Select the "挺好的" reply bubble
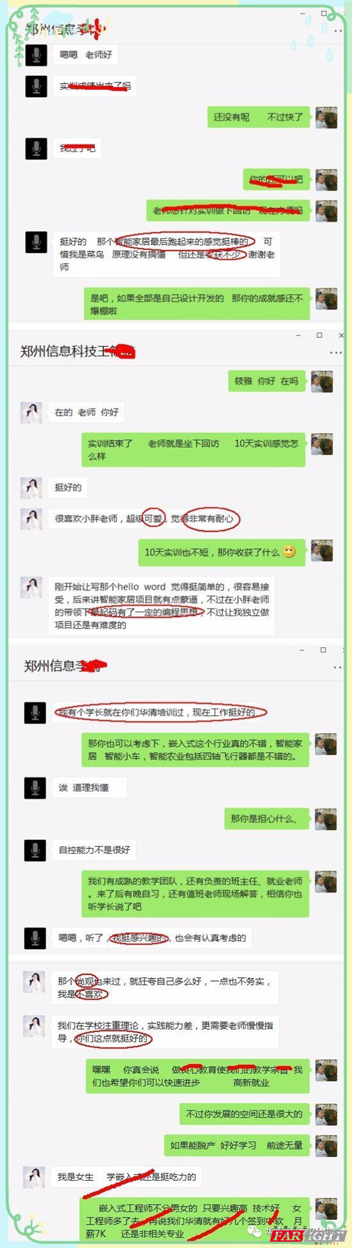Image resolution: width=352 pixels, height=1248 pixels. point(68,488)
